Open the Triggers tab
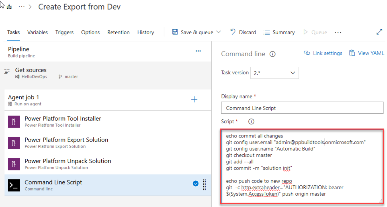Screen dimensions: 387x207 [x=64, y=32]
